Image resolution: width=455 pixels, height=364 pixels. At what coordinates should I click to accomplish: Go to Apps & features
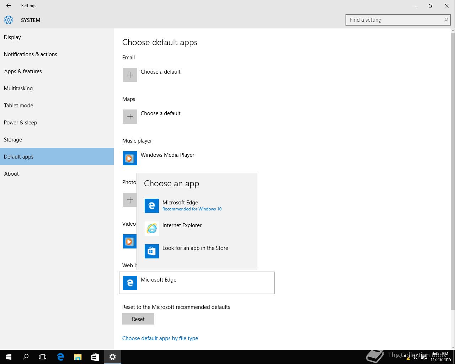click(x=57, y=71)
